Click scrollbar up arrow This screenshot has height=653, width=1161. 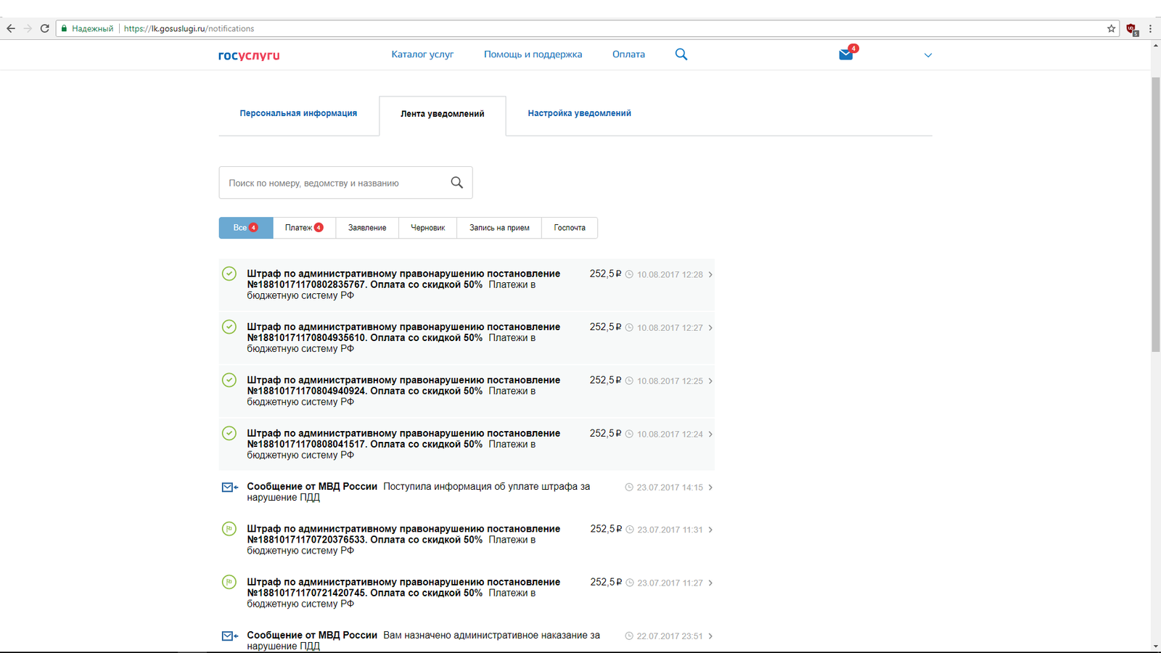pyautogui.click(x=1155, y=45)
